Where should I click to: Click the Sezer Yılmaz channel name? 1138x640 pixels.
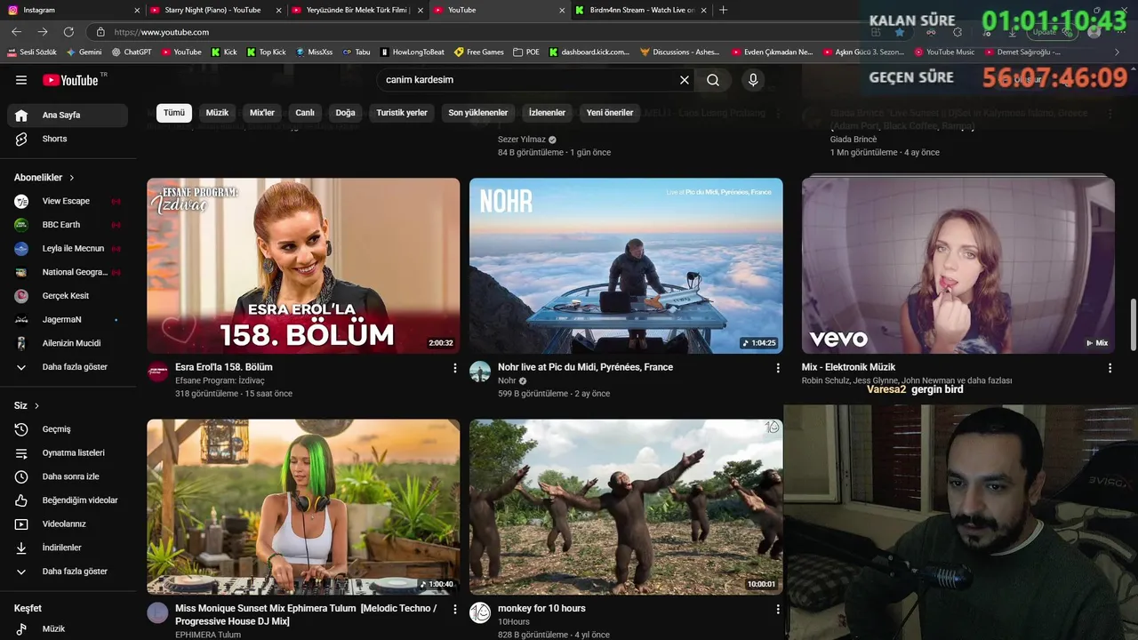[x=522, y=140]
